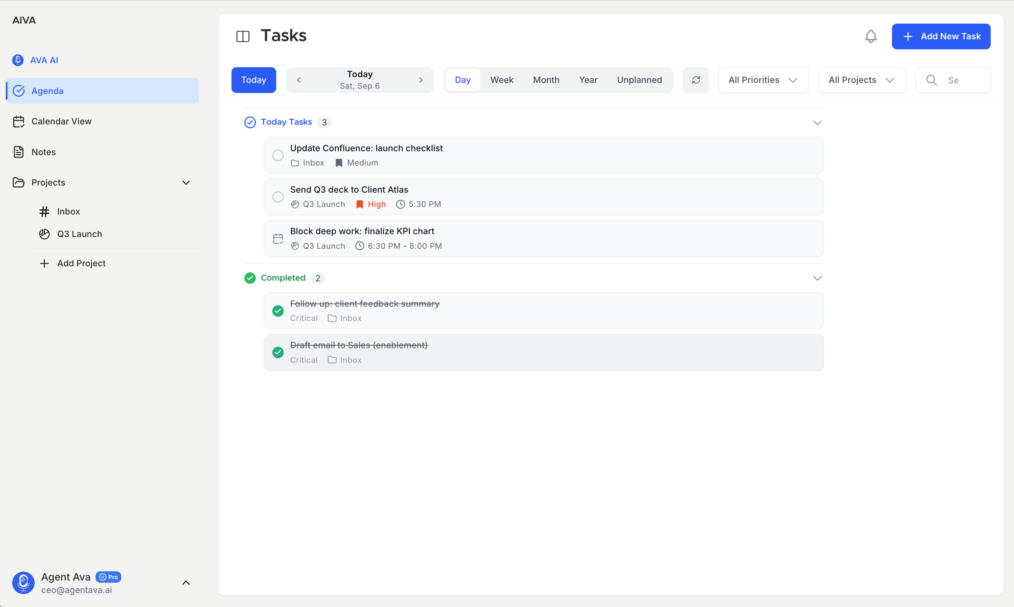Open the notifications bell icon

point(870,36)
